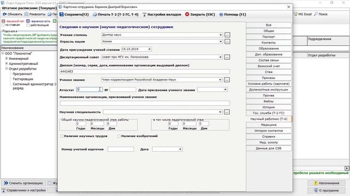Click the Номер учетной карточки field
This screenshot has height=196, width=350.
[x=120, y=149]
